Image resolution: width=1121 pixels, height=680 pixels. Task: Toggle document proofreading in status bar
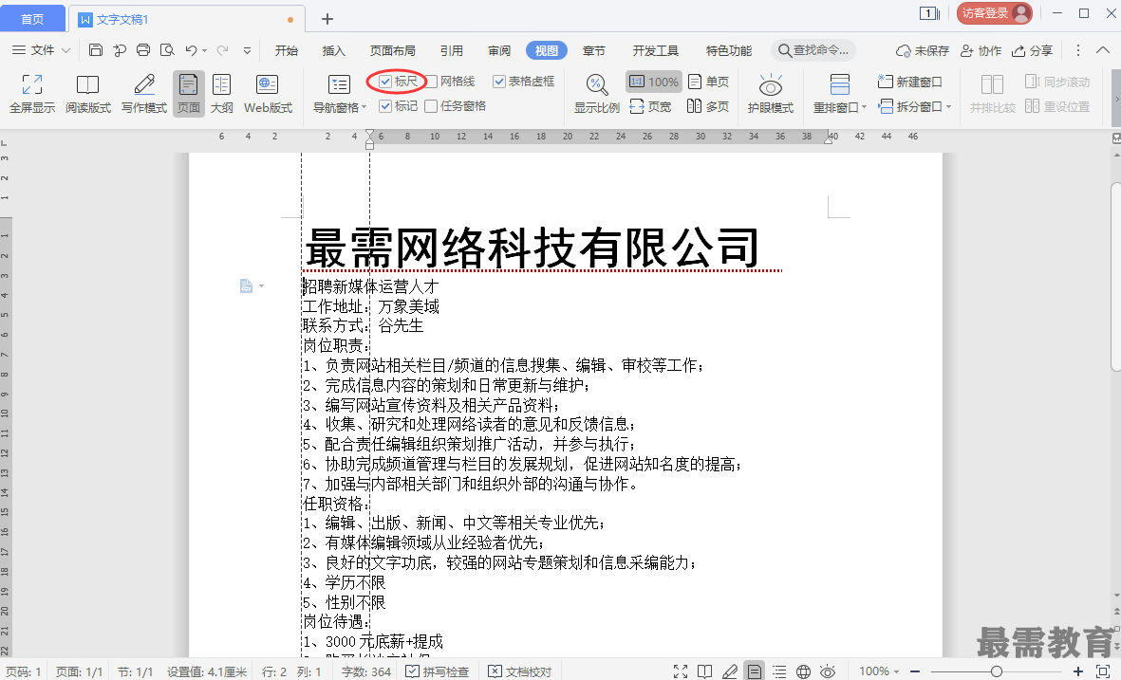tap(520, 671)
